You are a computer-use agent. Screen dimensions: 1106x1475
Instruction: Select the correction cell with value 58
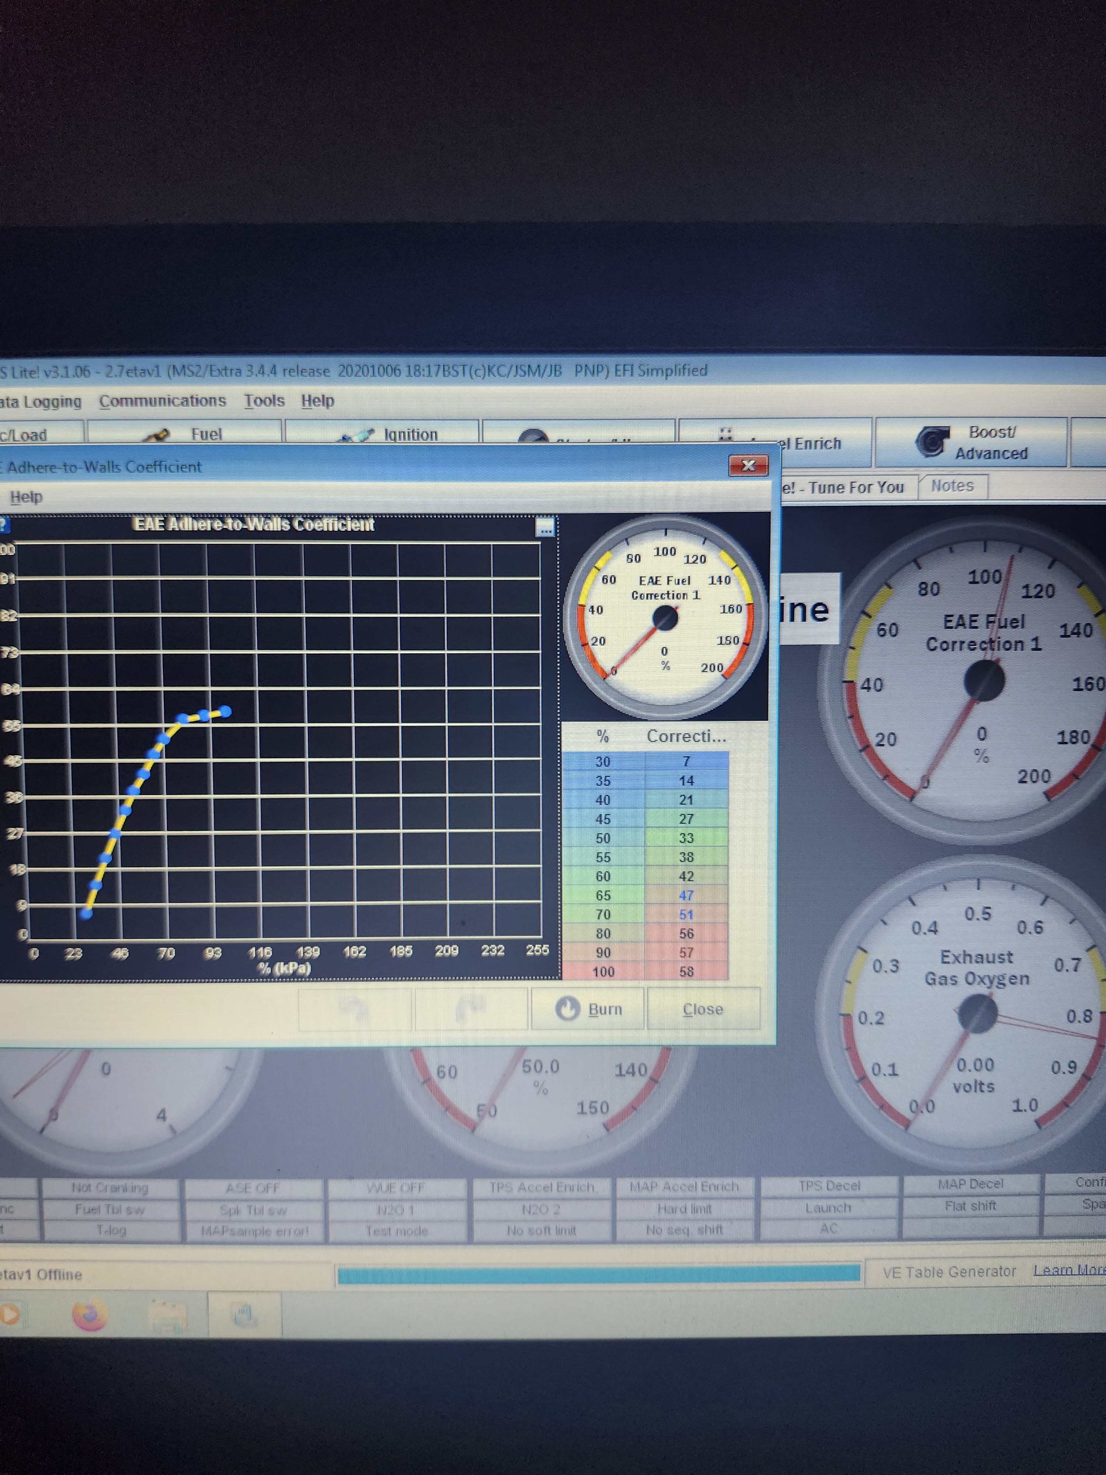(x=687, y=972)
